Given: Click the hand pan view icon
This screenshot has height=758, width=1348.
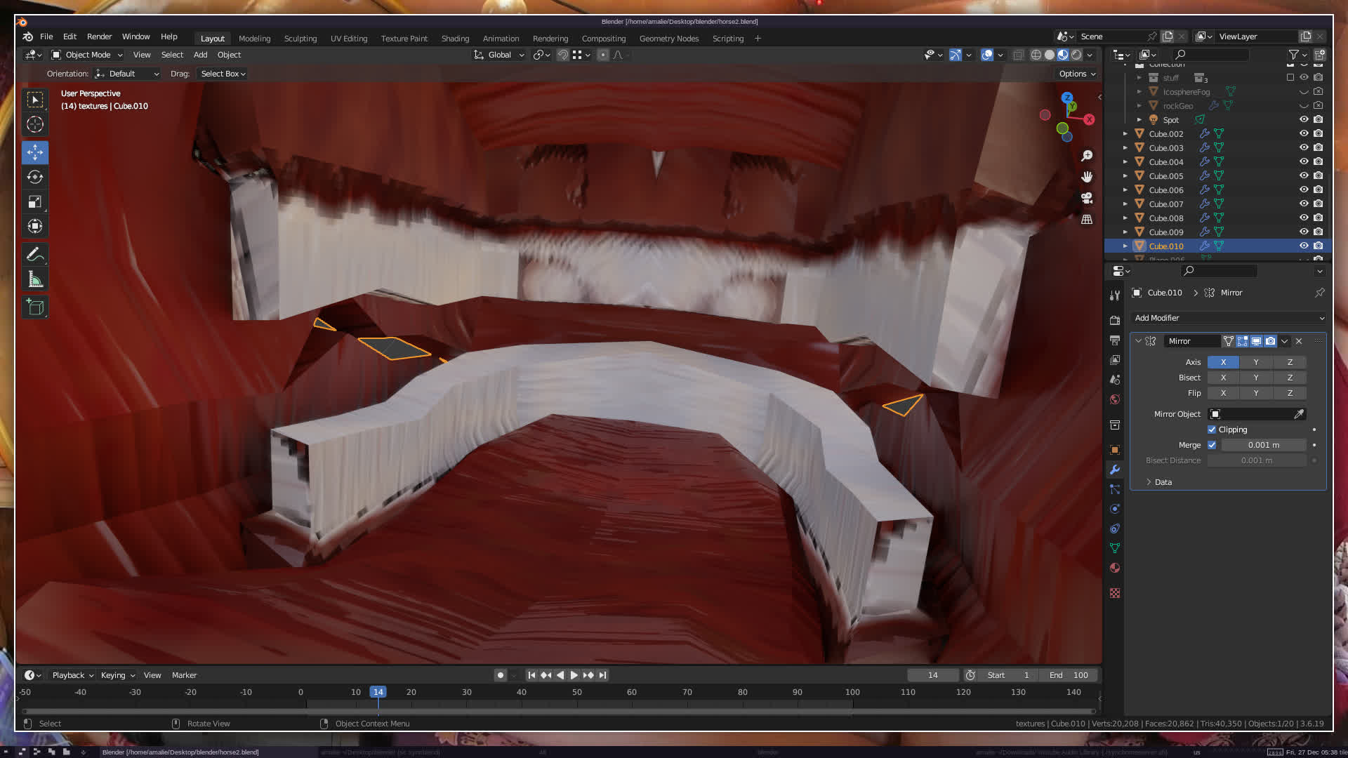Looking at the screenshot, I should (1087, 177).
